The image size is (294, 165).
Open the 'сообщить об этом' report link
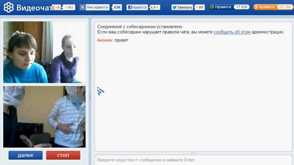pos(232,32)
